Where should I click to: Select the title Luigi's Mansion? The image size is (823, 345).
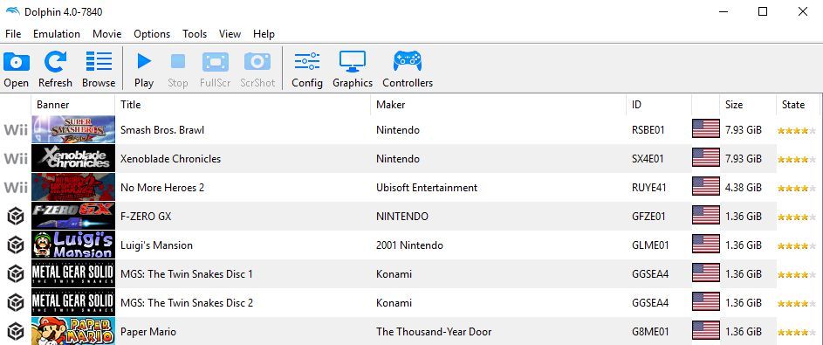[156, 245]
